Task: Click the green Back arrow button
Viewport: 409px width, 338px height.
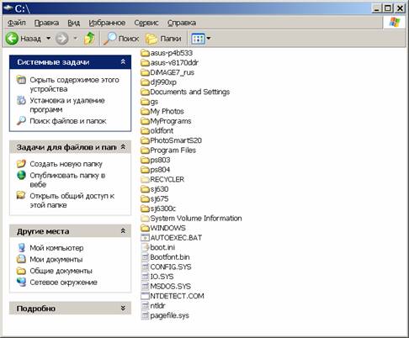Action: point(12,39)
